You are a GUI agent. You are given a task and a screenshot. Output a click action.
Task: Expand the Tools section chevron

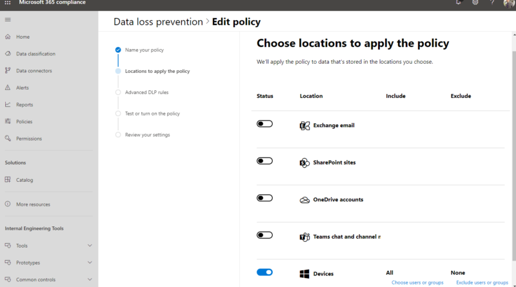(90, 246)
